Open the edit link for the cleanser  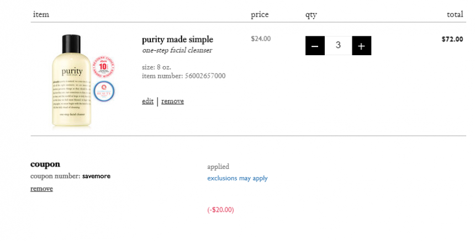[147, 101]
